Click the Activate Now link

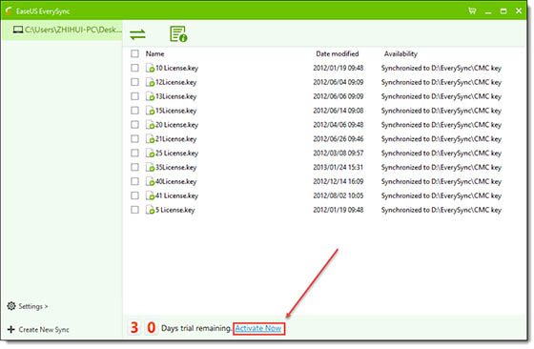258,329
